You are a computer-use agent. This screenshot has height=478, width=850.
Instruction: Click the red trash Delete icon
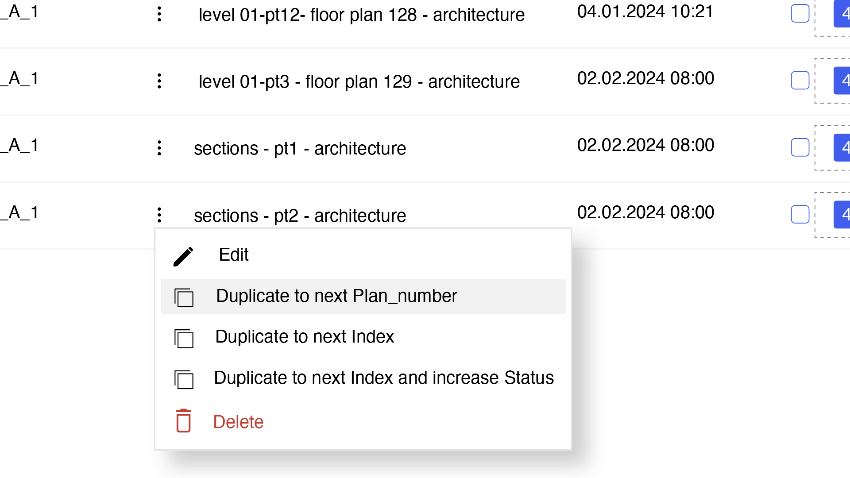(183, 420)
